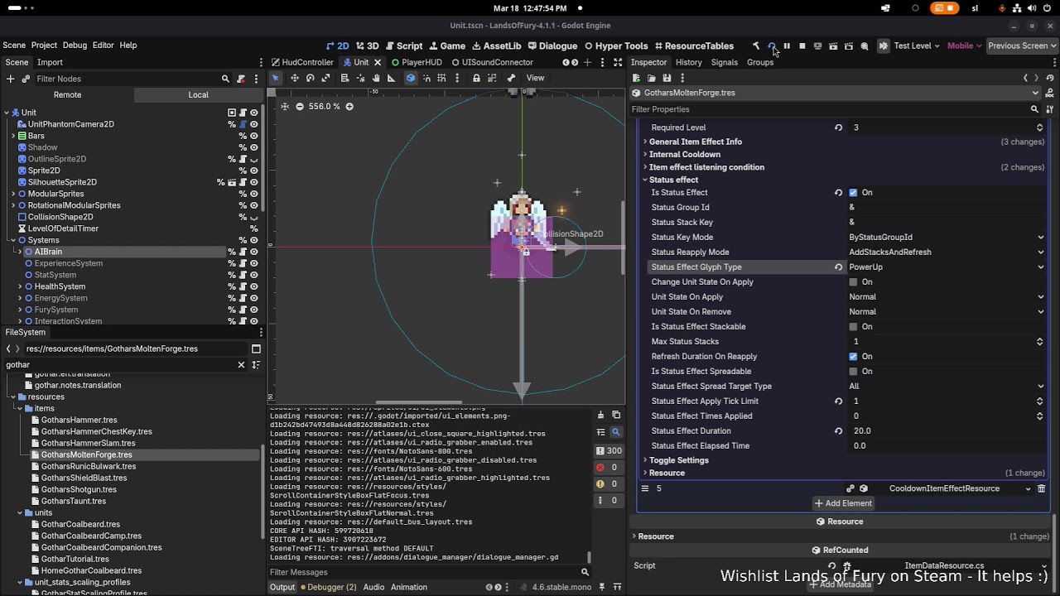Lock the selected node with padlock icon
The height and width of the screenshot is (596, 1060).
(476, 78)
